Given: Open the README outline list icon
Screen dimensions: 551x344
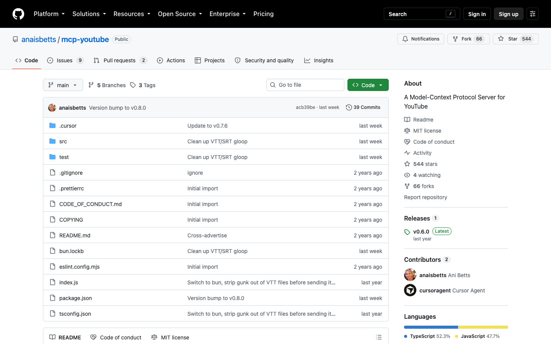Looking at the screenshot, I should [379, 337].
